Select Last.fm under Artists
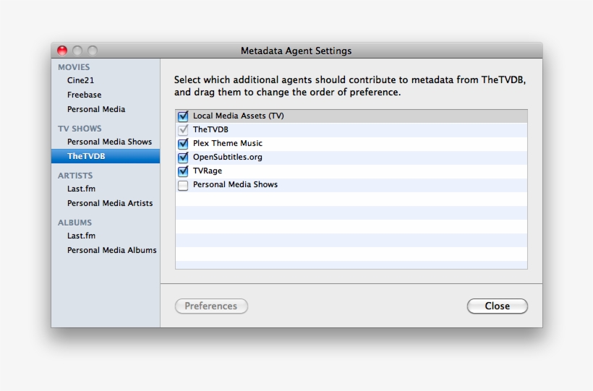 (81, 189)
